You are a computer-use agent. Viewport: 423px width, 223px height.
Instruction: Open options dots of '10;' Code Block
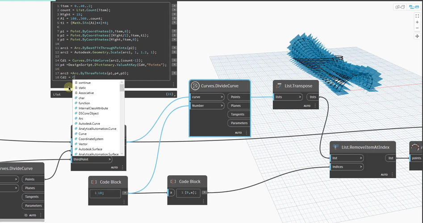(124, 202)
